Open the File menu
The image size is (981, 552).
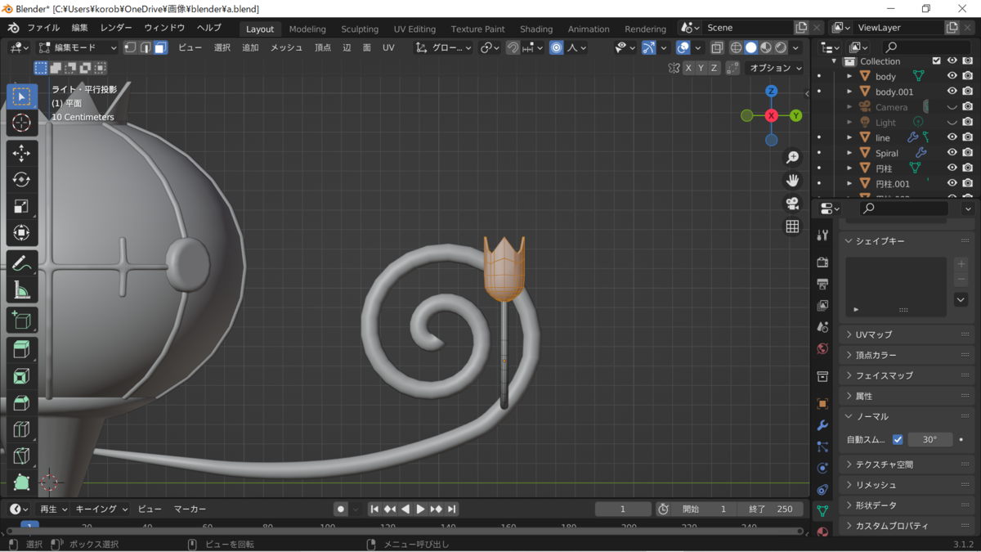43,28
